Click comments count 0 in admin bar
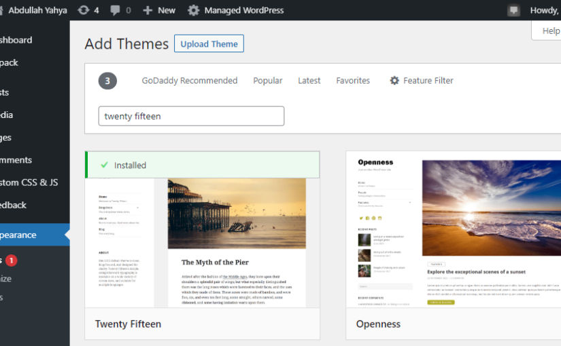This screenshot has width=561, height=346. click(129, 10)
